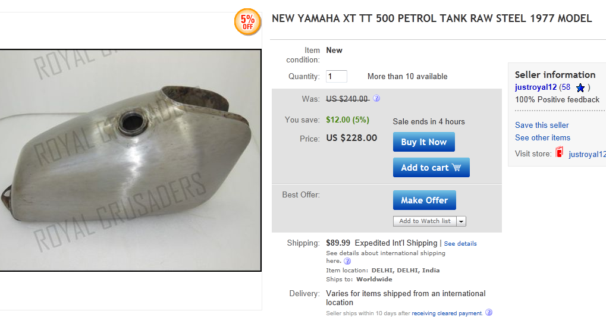Click help icon after 'receiving cleared payment'
606x317 pixels.
(x=489, y=313)
